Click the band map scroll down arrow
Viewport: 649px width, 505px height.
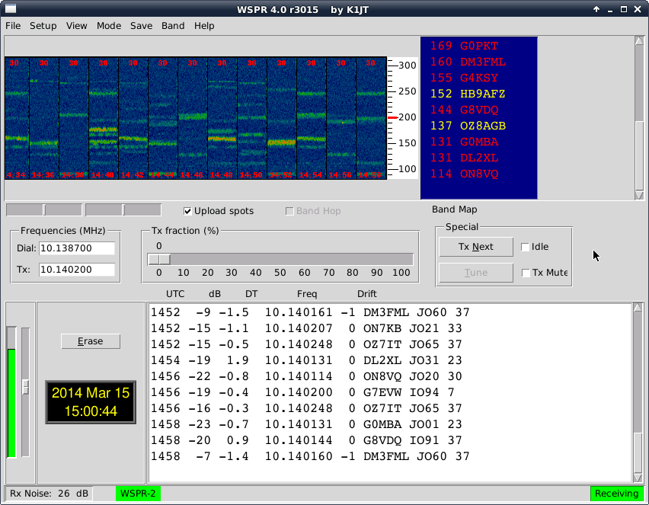[639, 195]
